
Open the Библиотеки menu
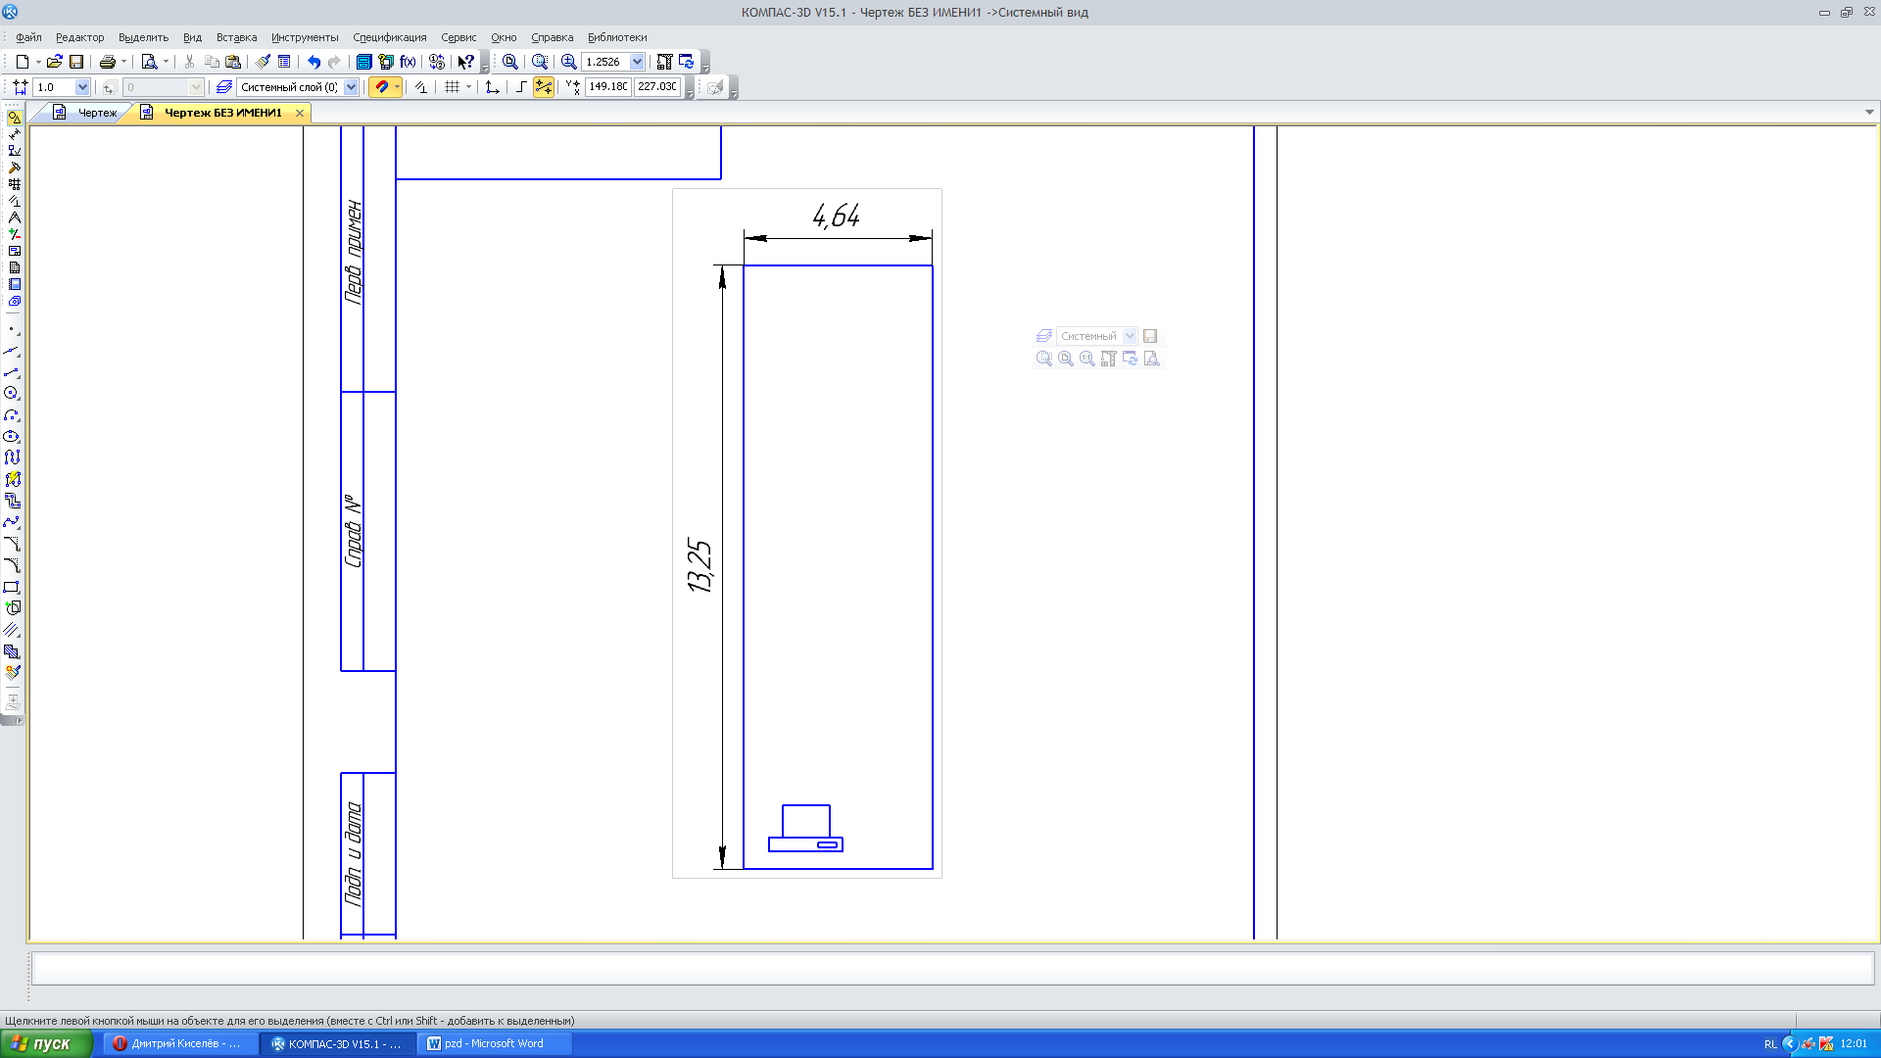[617, 37]
